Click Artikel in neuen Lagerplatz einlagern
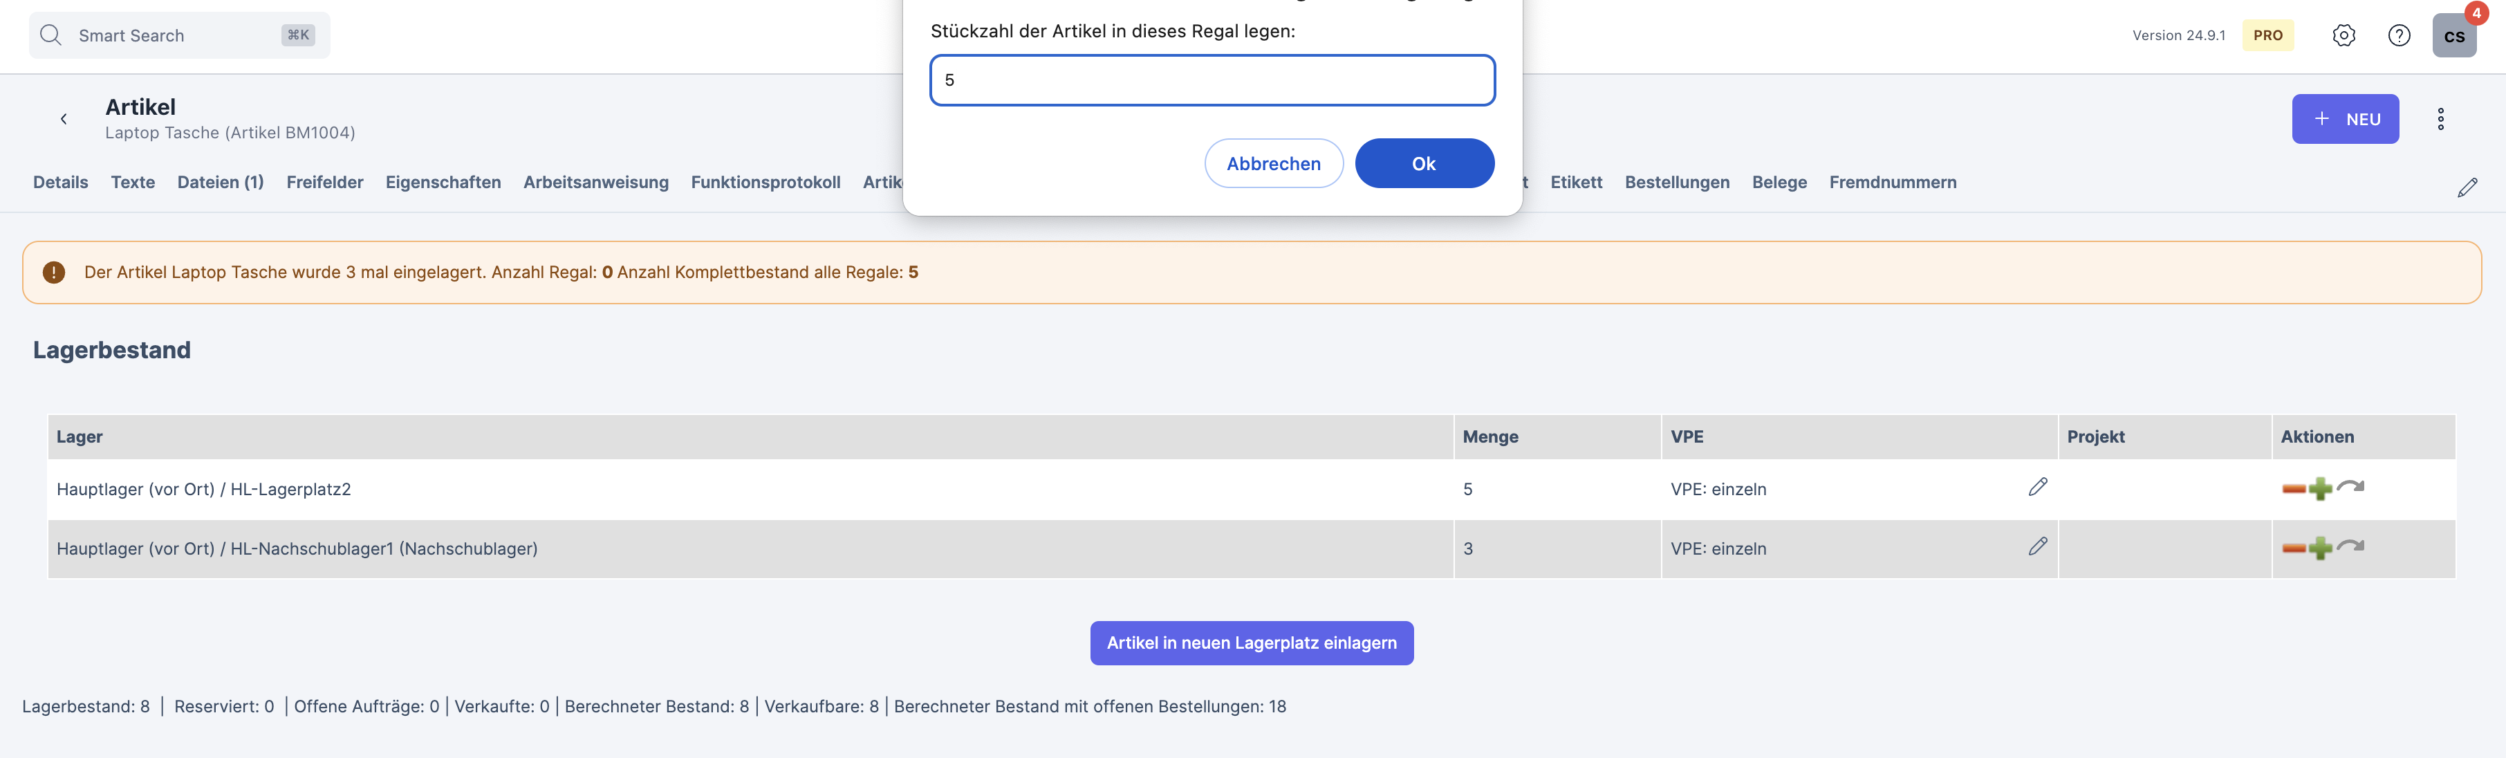Image resolution: width=2506 pixels, height=758 pixels. click(x=1251, y=643)
